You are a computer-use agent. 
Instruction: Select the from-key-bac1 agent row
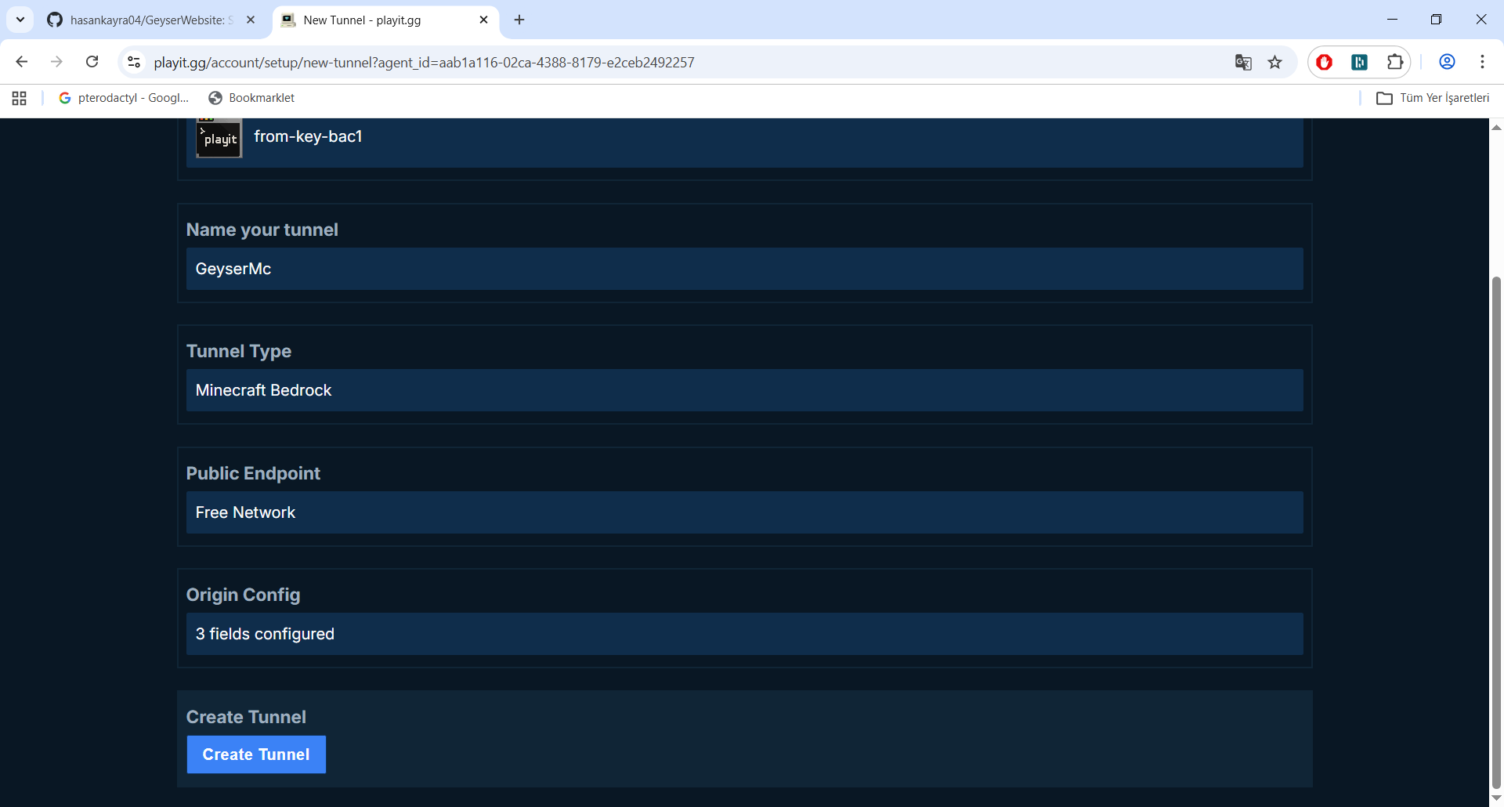(x=745, y=142)
